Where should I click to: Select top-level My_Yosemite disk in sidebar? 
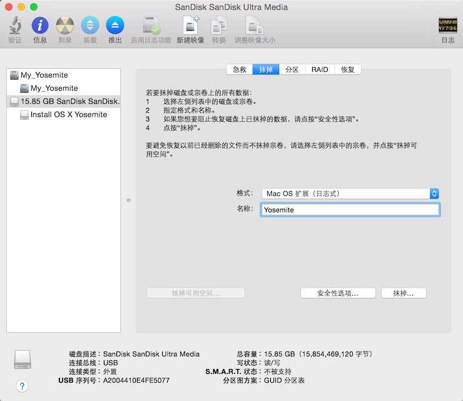(x=63, y=75)
